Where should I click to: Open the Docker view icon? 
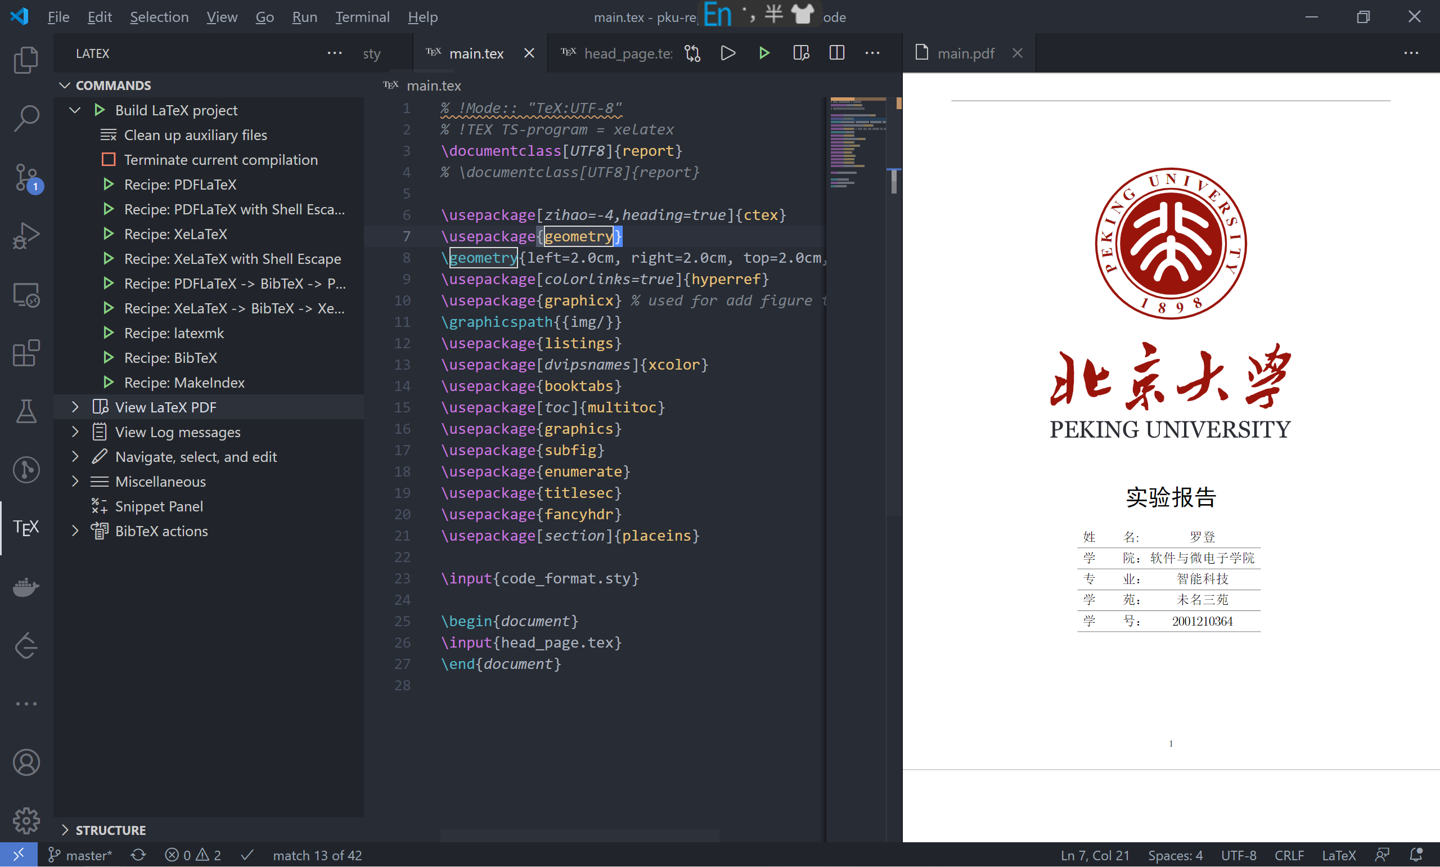pos(26,587)
